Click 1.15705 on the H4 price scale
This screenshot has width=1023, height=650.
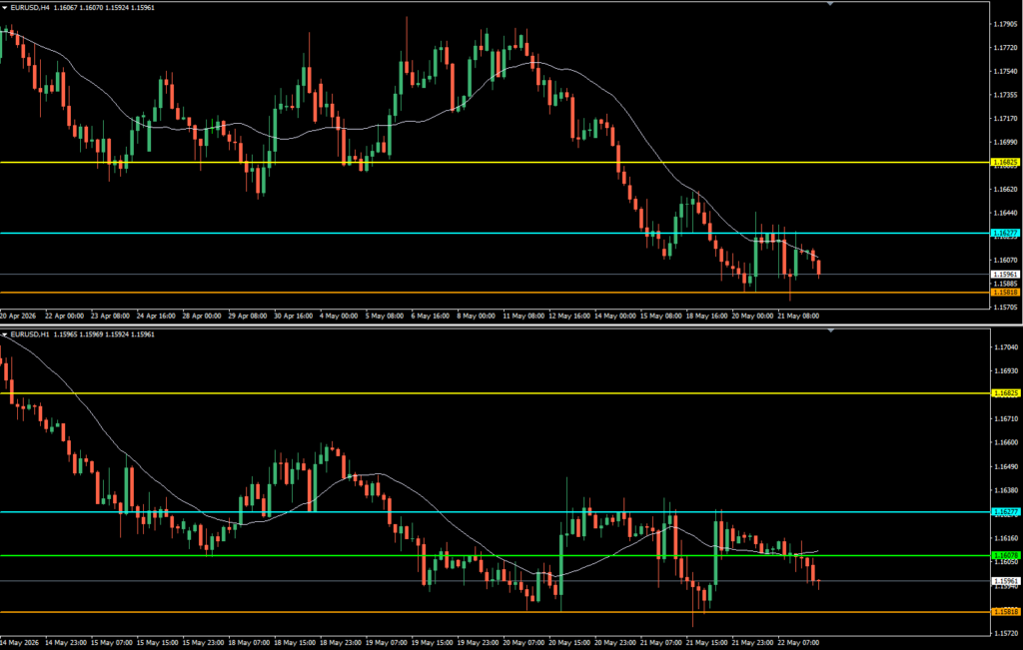(1006, 308)
